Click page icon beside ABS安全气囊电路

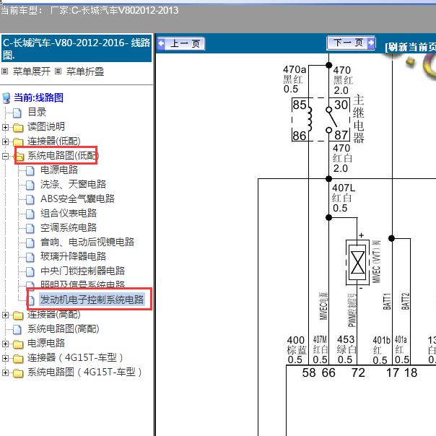tap(30, 199)
